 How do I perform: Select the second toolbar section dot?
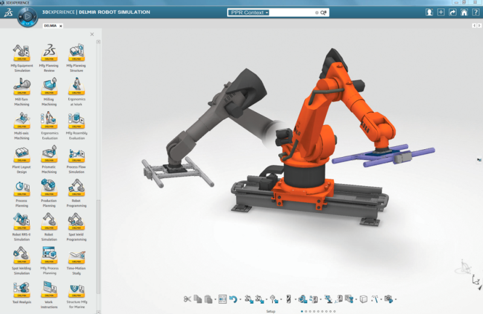coord(306,311)
